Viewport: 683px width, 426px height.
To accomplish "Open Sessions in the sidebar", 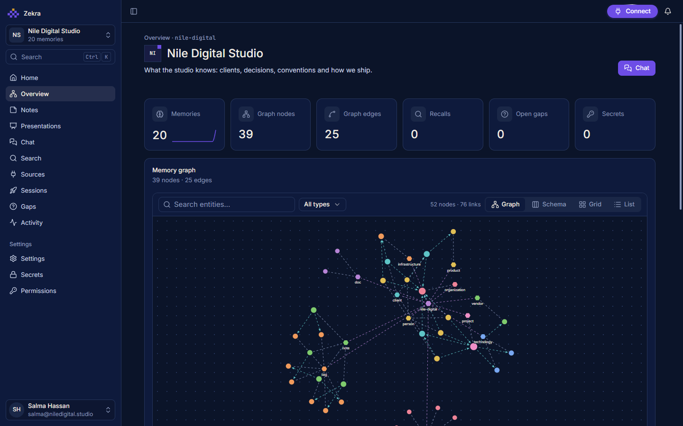I will [60, 190].
